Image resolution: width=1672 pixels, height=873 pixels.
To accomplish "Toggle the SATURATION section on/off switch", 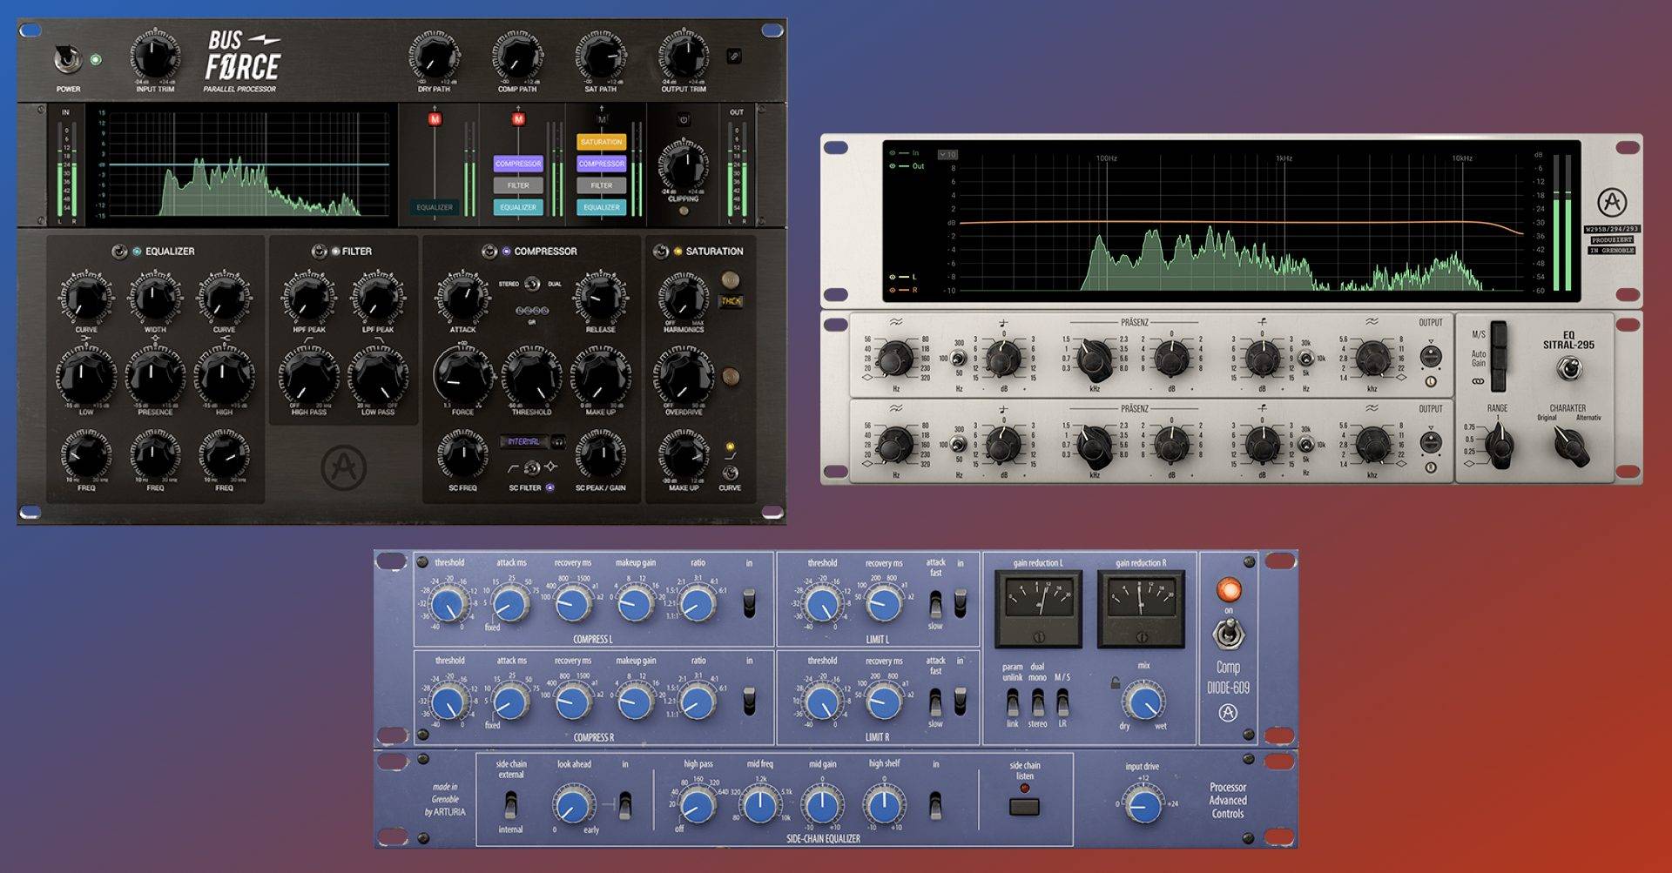I will 661,252.
